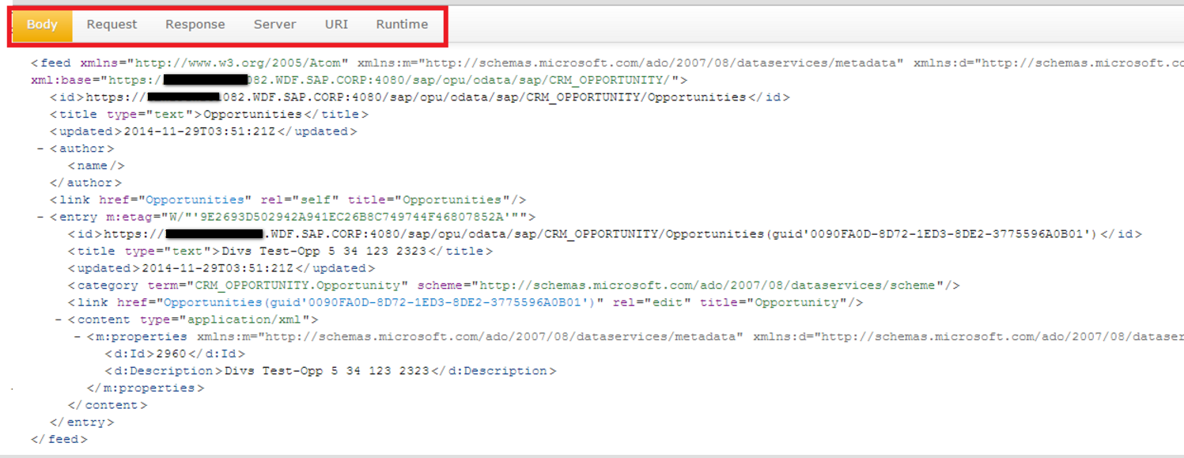Click the content type application/xml value
The image size is (1184, 458).
click(249, 320)
